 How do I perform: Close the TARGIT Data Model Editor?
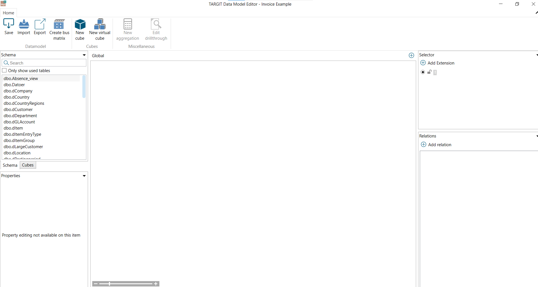click(533, 4)
